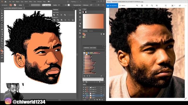This screenshot has width=188, height=105.
Task: Open swatch libraries menu icon
Action: point(84,76)
